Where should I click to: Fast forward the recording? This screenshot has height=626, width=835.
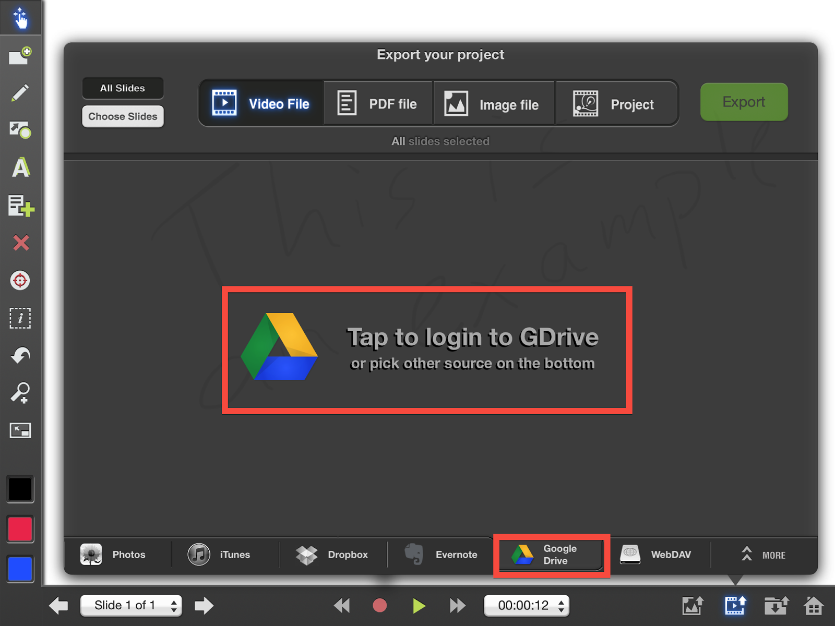pyautogui.click(x=458, y=606)
